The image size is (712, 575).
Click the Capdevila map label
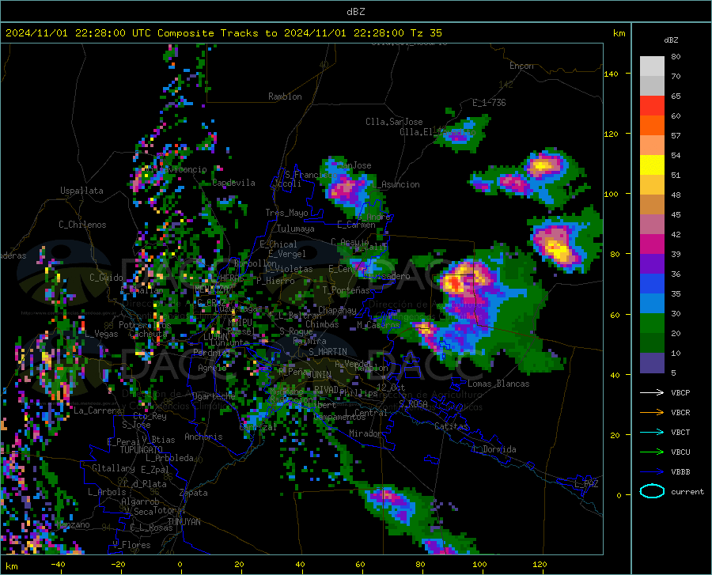(x=233, y=183)
